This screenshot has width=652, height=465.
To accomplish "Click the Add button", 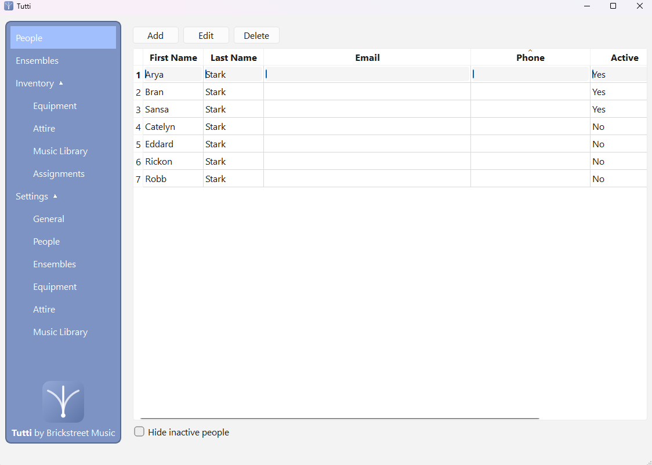I will (155, 35).
